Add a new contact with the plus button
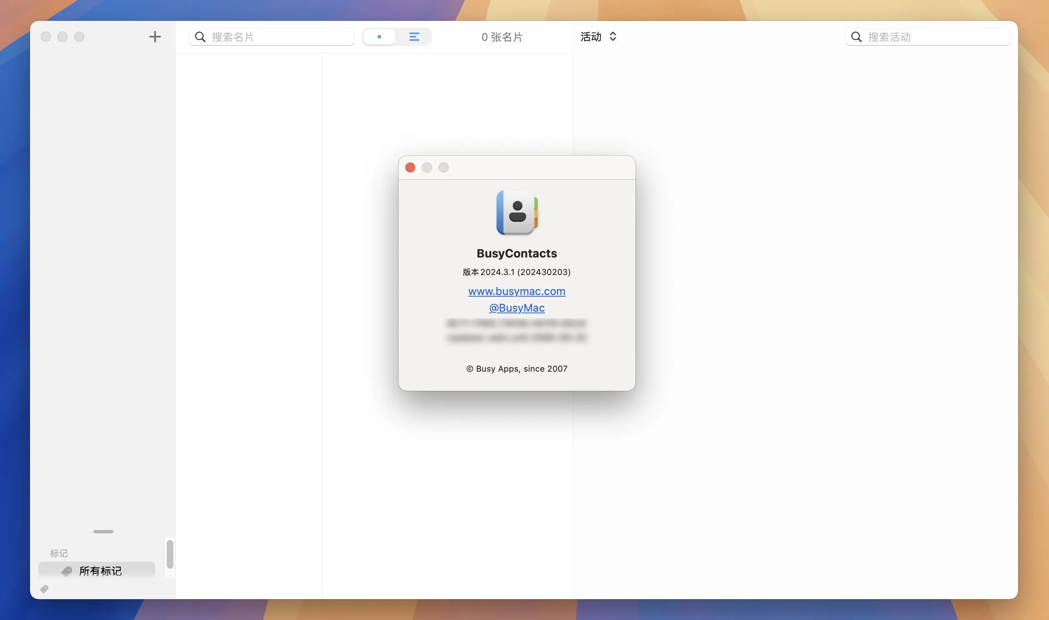 click(x=155, y=37)
